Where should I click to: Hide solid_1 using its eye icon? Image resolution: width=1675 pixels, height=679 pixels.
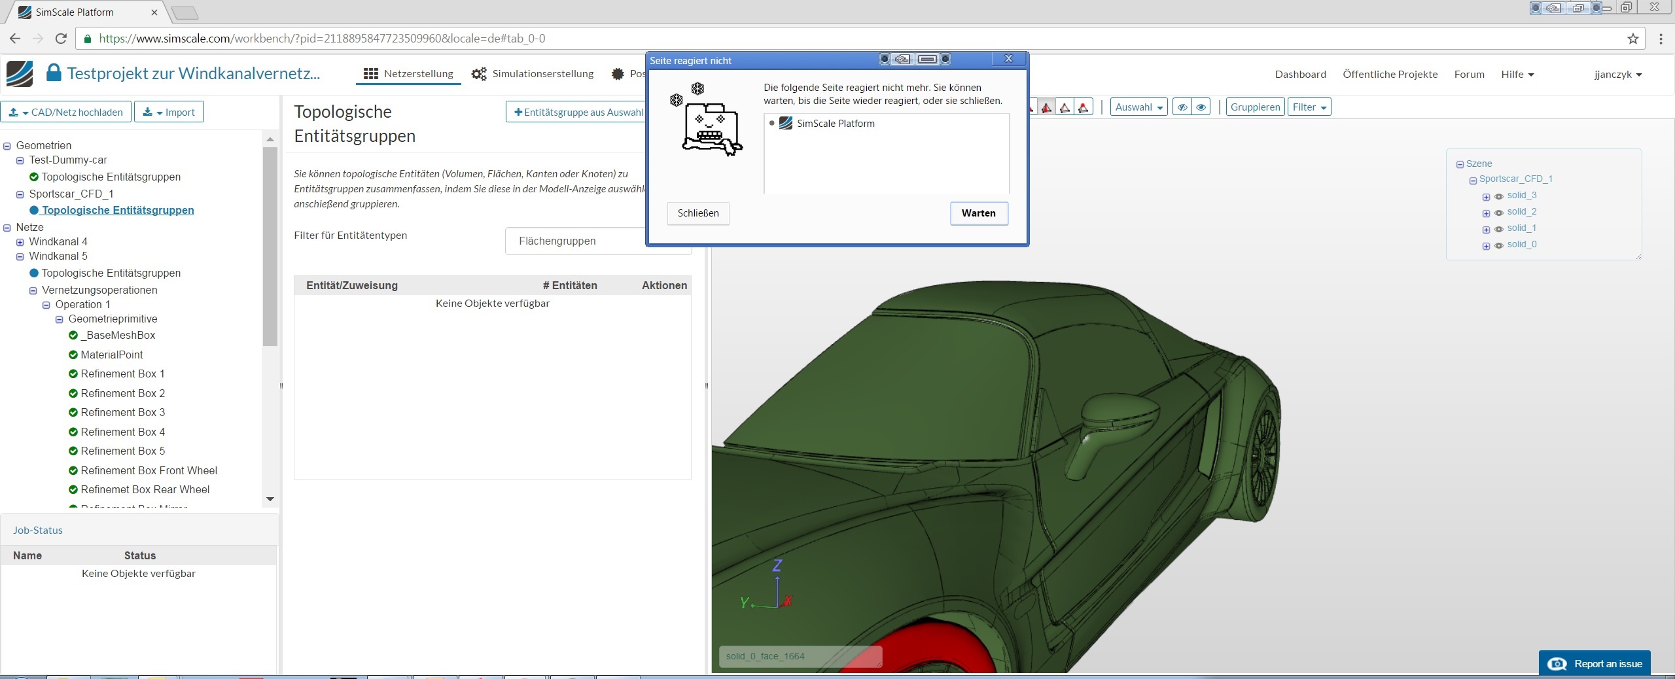1499,229
